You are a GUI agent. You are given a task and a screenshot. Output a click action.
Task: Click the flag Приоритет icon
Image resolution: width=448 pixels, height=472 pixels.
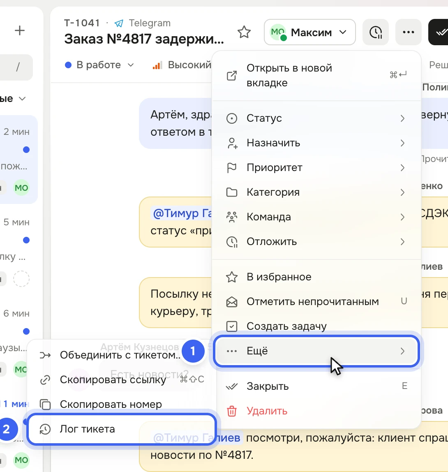click(x=232, y=168)
